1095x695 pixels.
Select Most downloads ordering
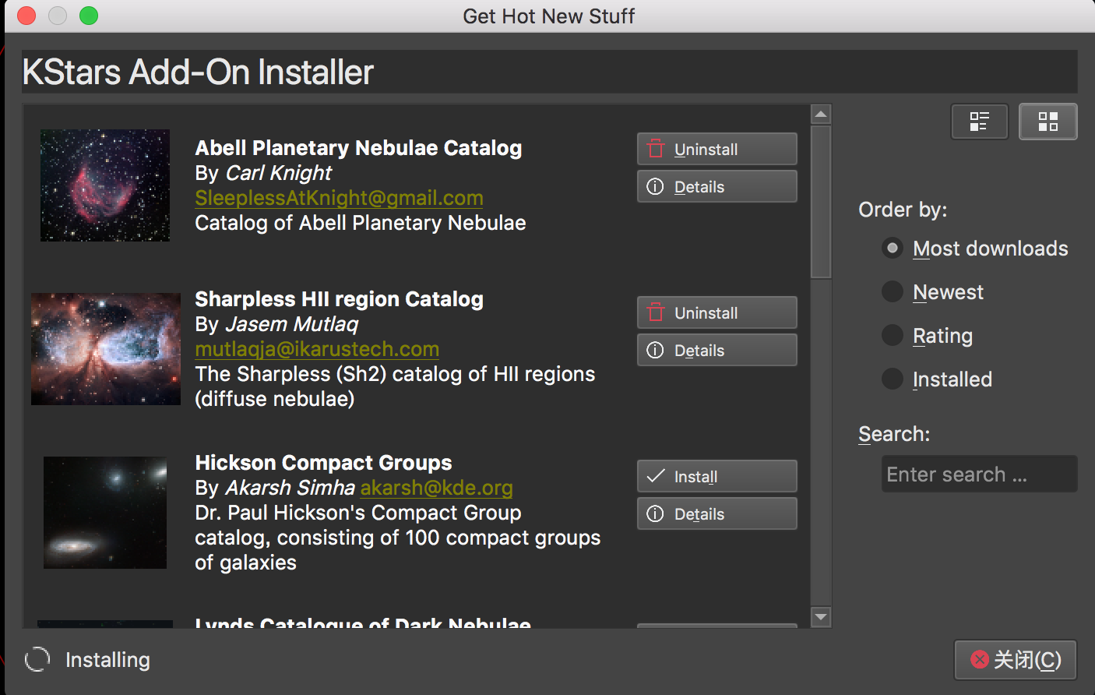[x=975, y=249]
